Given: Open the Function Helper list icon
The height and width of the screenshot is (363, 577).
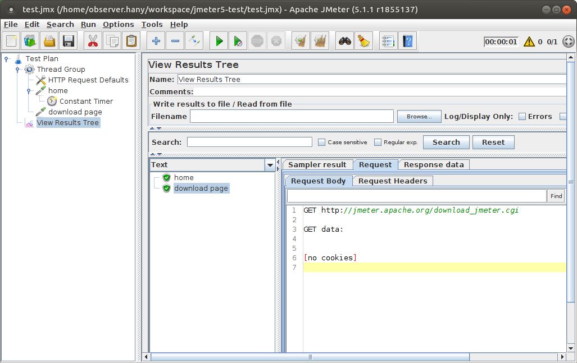Looking at the screenshot, I should click(x=388, y=41).
